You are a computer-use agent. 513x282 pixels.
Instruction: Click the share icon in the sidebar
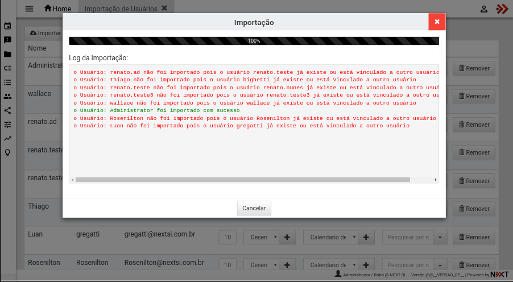pyautogui.click(x=7, y=110)
